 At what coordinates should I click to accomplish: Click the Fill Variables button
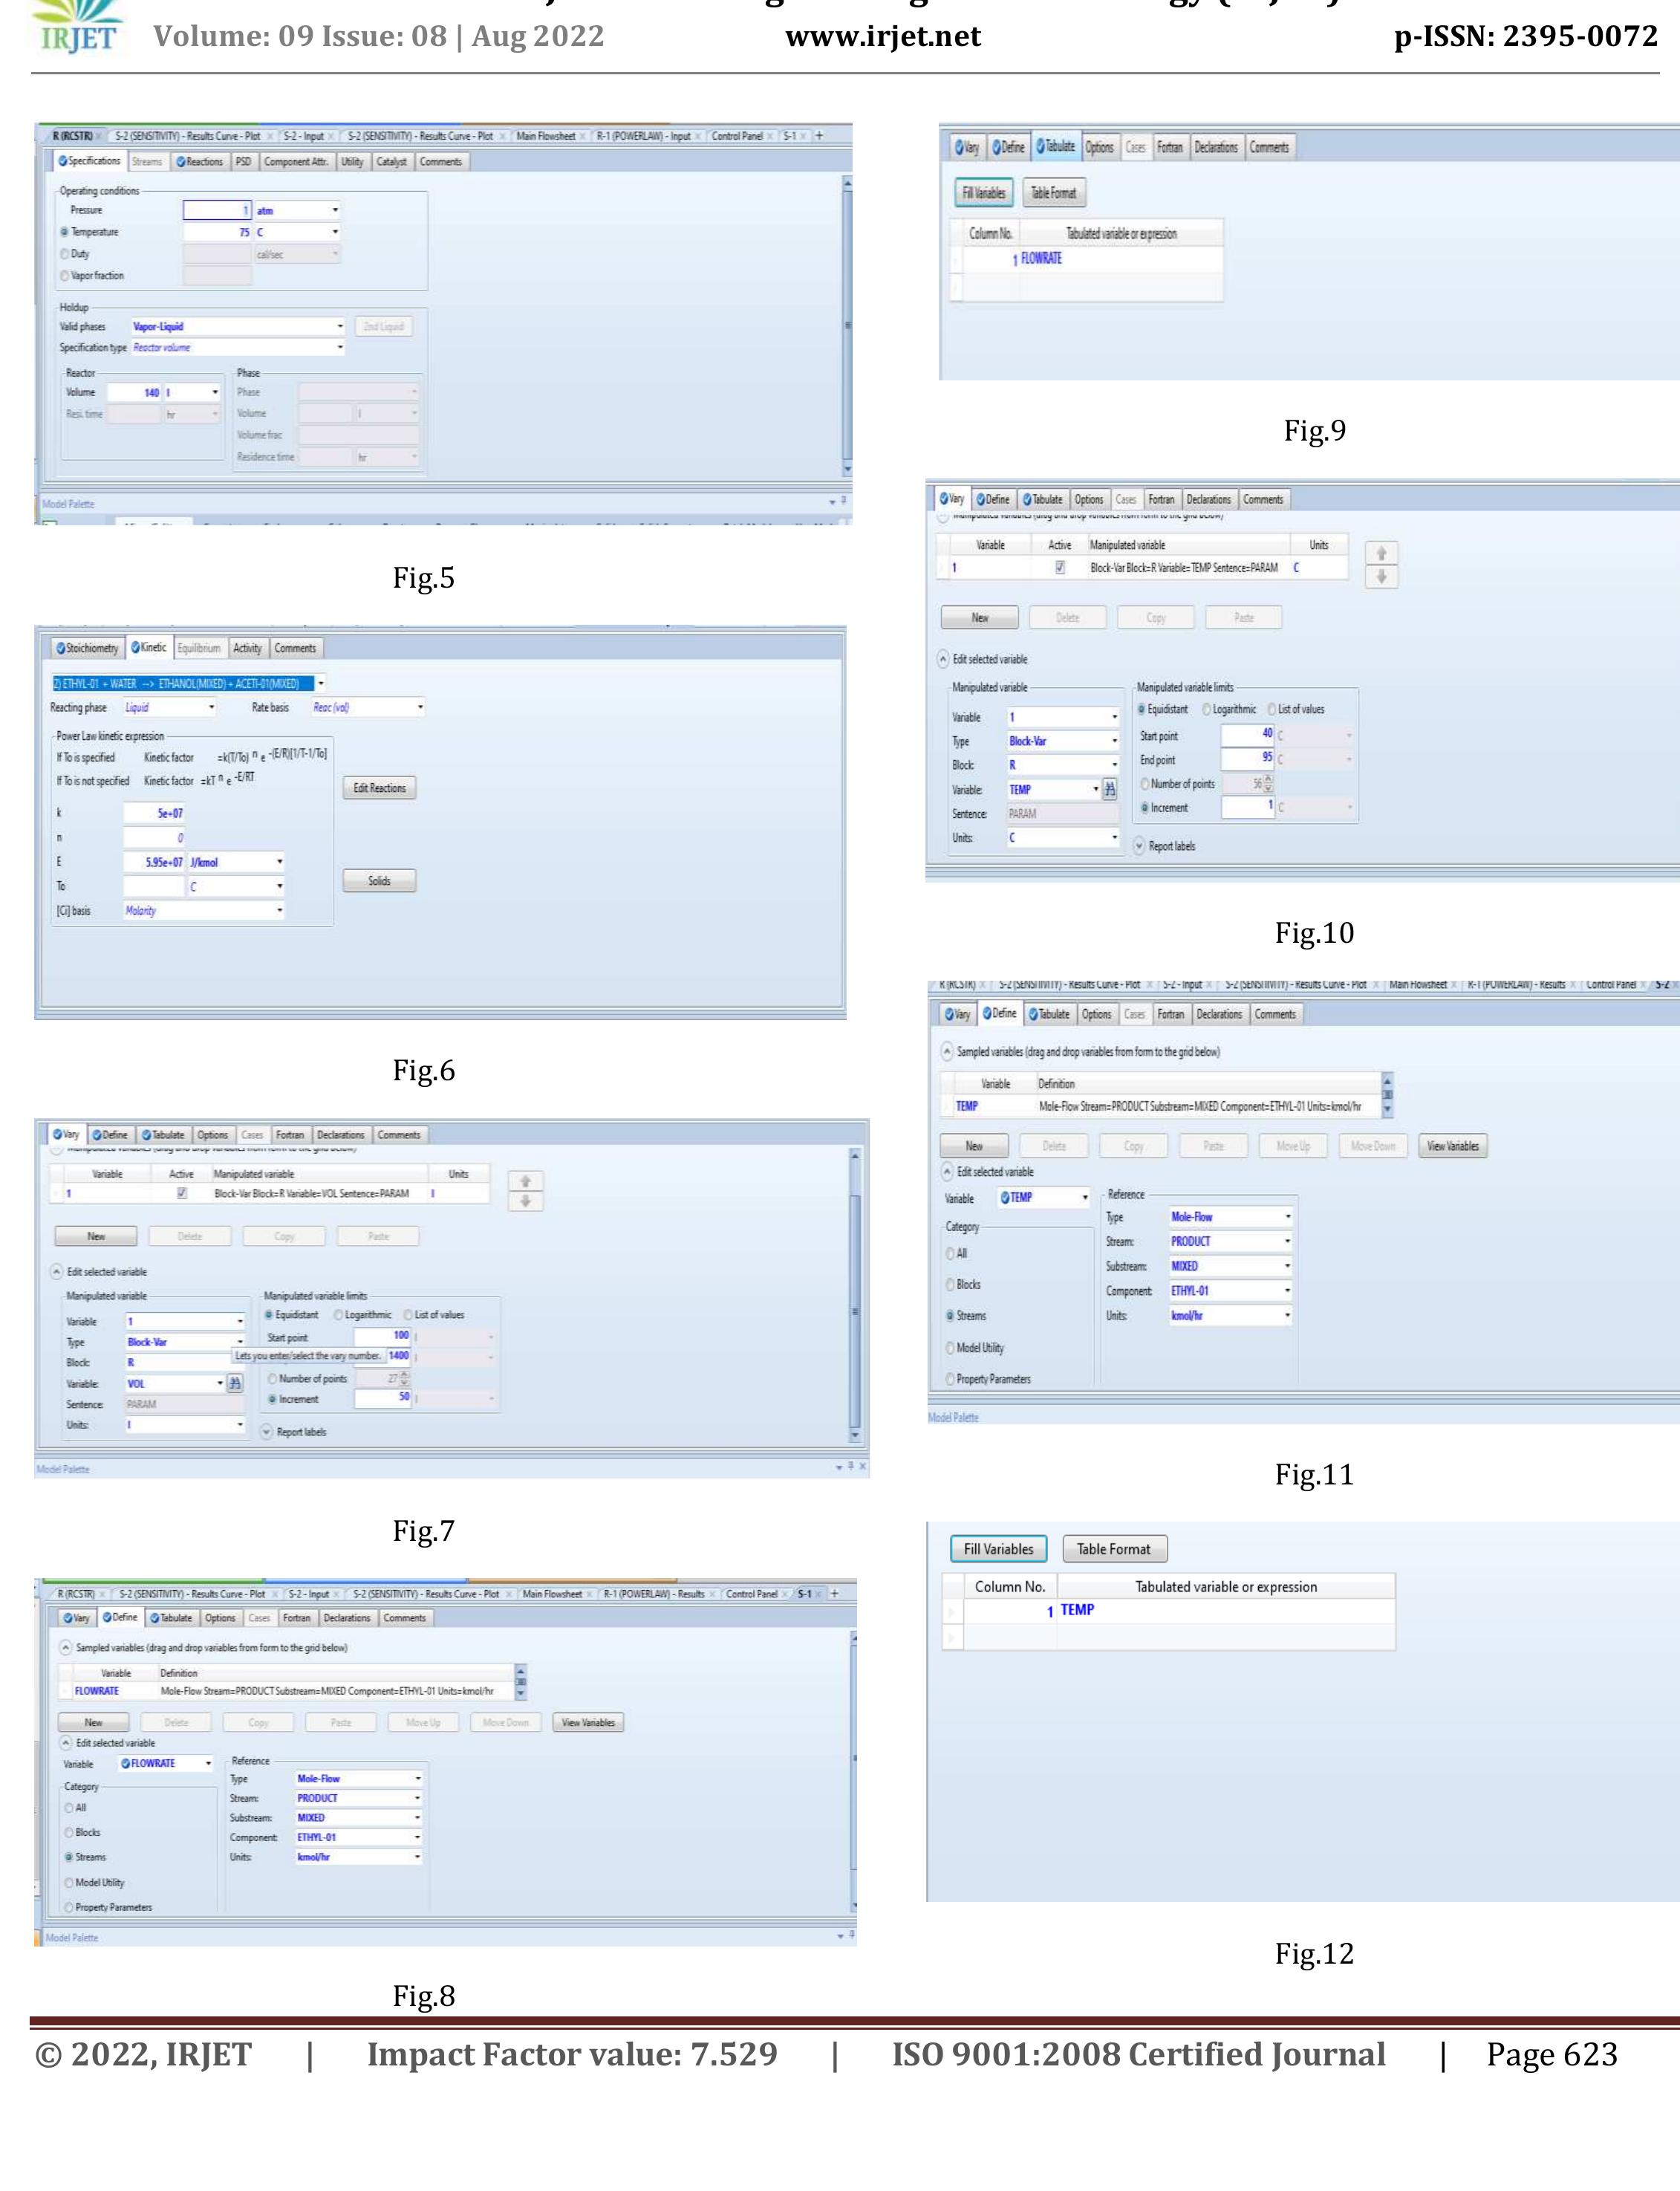coord(998,1548)
